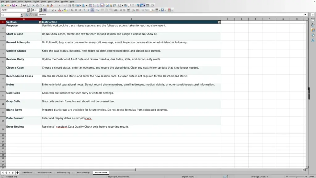Click the Save document icon
Screen dimensions: 316x178
click(x=14, y=6)
